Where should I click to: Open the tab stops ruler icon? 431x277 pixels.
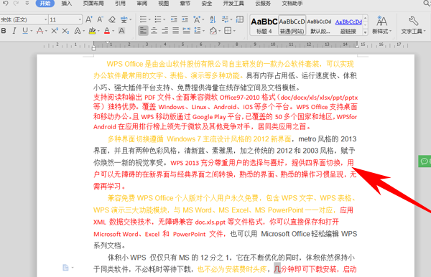pos(240,19)
